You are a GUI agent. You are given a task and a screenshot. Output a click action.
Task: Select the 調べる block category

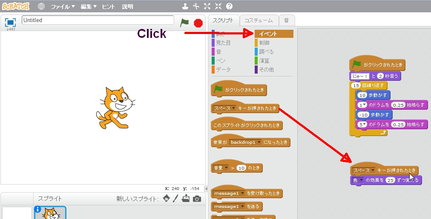pyautogui.click(x=265, y=51)
